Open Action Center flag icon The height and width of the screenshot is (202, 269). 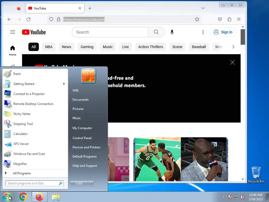click(230, 197)
